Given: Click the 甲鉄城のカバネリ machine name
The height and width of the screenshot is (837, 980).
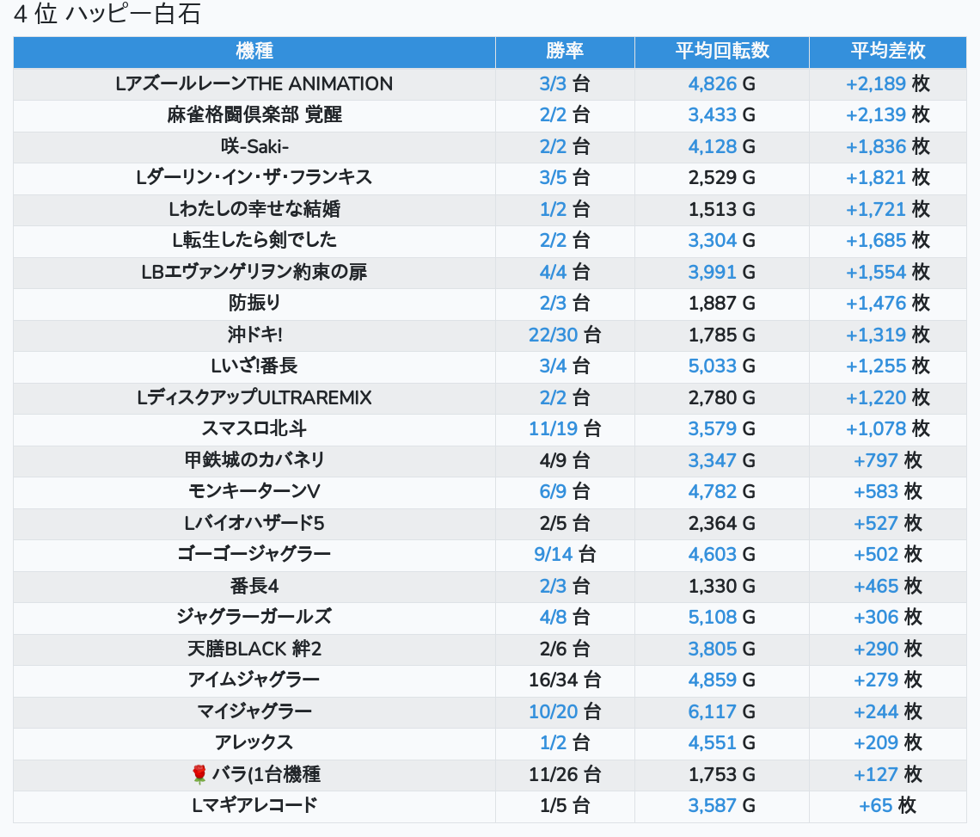Looking at the screenshot, I should tap(254, 460).
